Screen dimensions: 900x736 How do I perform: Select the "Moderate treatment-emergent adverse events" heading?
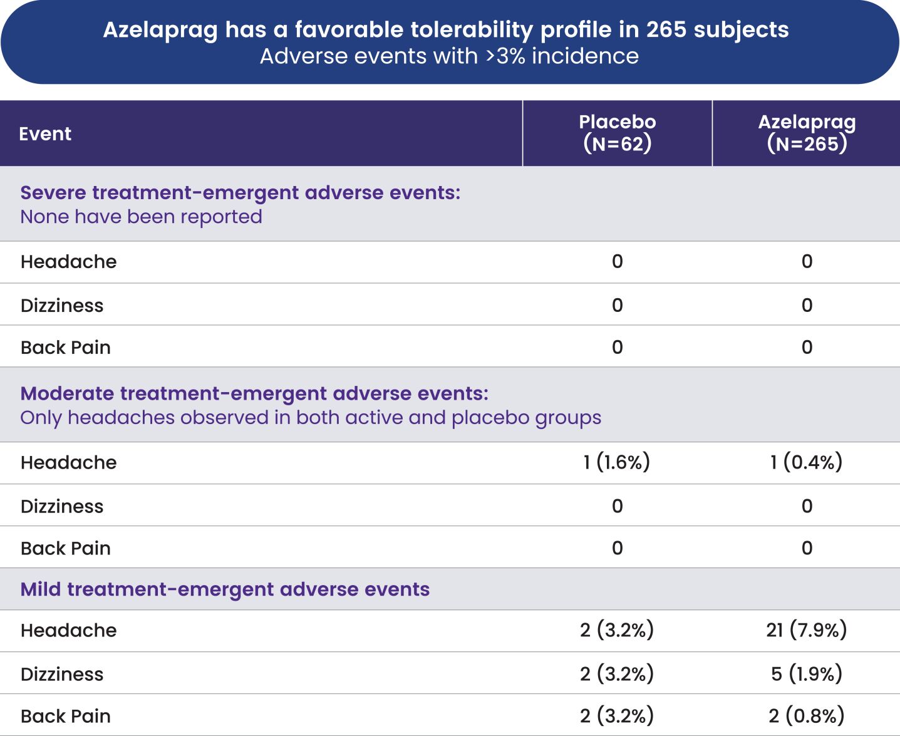254,393
